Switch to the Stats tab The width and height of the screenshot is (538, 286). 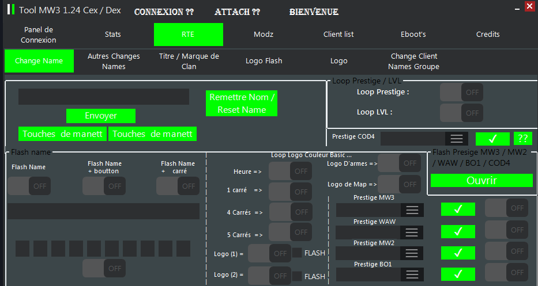point(113,35)
